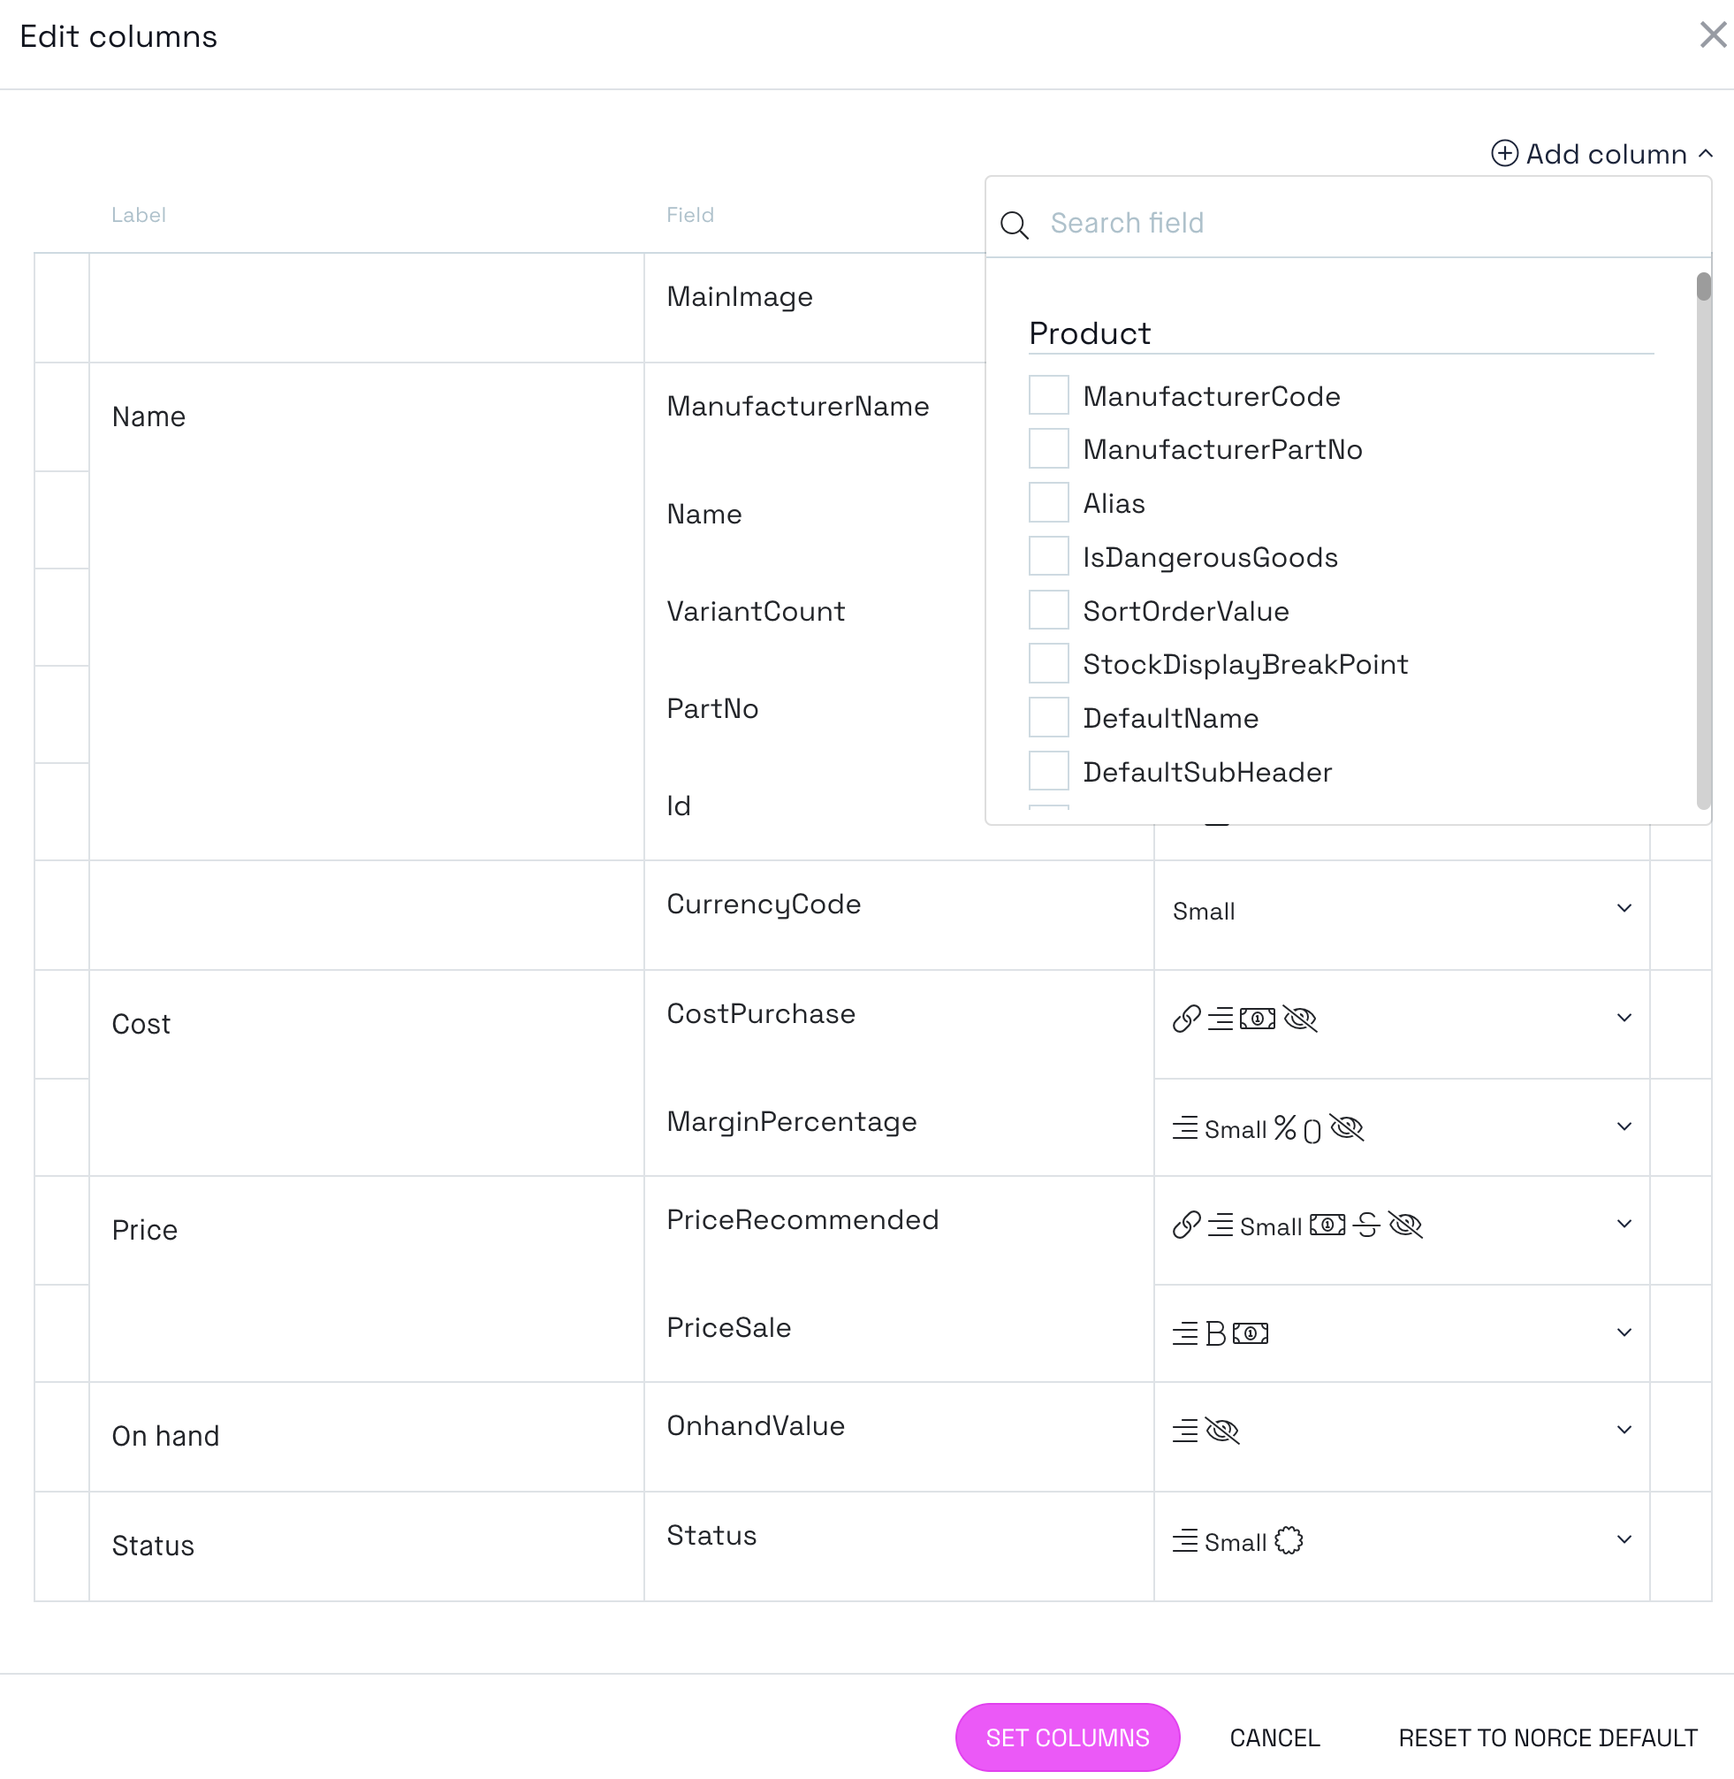The height and width of the screenshot is (1779, 1734).
Task: Click the status indicator icon on Status row
Action: (1286, 1542)
